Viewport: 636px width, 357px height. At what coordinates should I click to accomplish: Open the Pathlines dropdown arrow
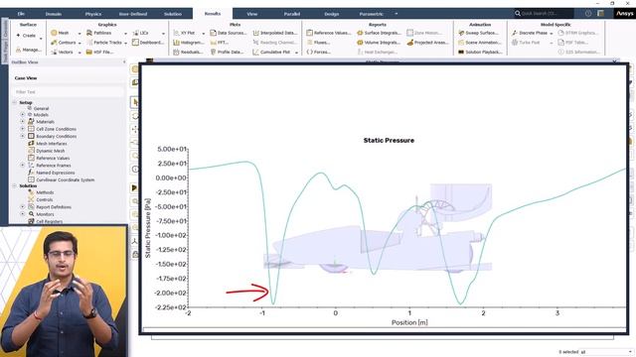point(125,33)
